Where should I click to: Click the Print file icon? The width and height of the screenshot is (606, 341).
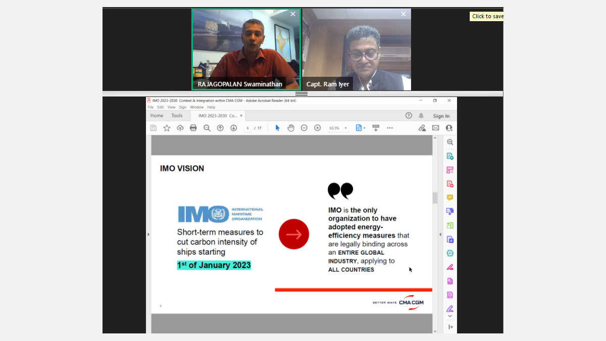[x=193, y=128]
